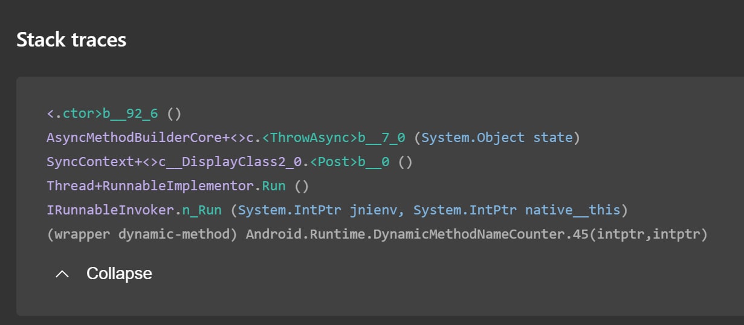
Task: Select the "(wrapper dynamic-method)" DynamicMethodNameCounter.45 line
Action: [x=377, y=234]
